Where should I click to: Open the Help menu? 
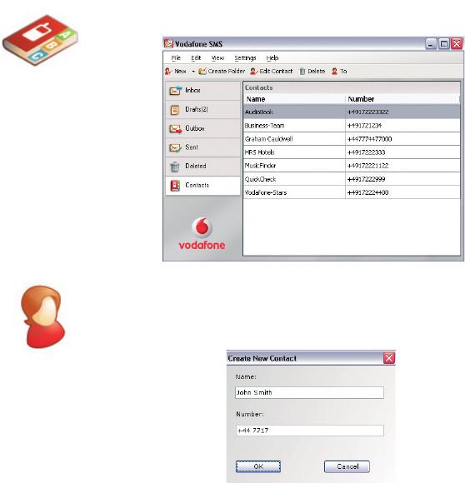tap(272, 58)
